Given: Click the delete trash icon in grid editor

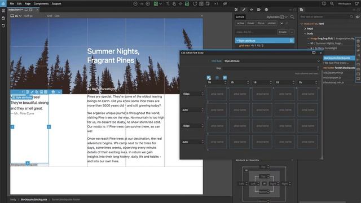Looking at the screenshot, I should click(217, 78).
